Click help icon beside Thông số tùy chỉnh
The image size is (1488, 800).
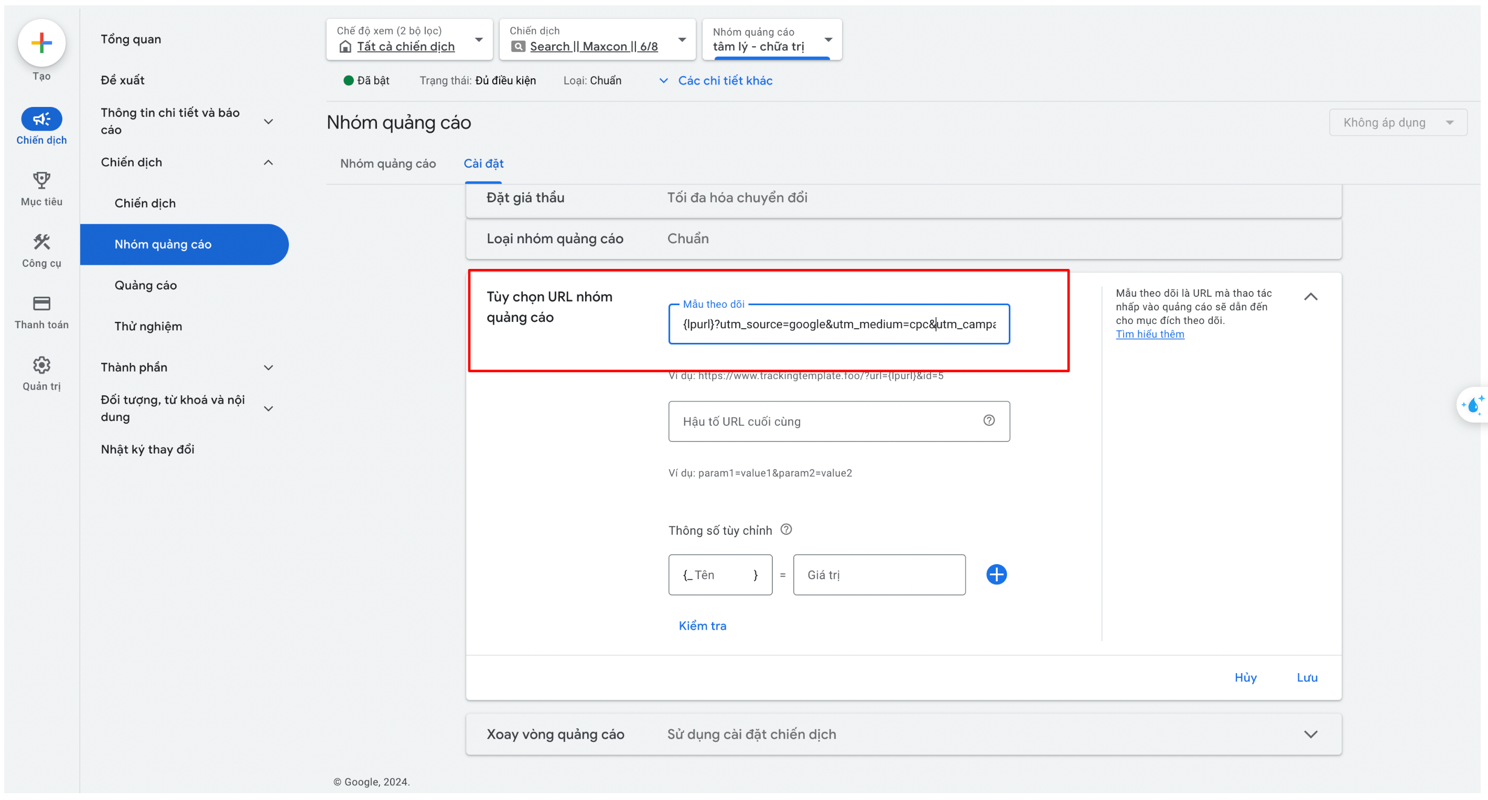[x=786, y=529]
